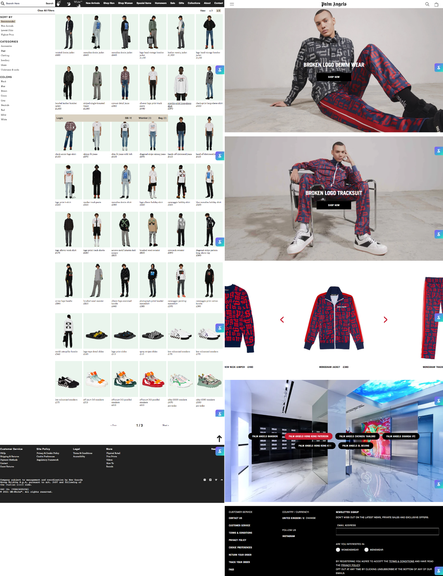Filter category by Underwear & socks
Image resolution: width=443 pixels, height=576 pixels.
tap(10, 70)
